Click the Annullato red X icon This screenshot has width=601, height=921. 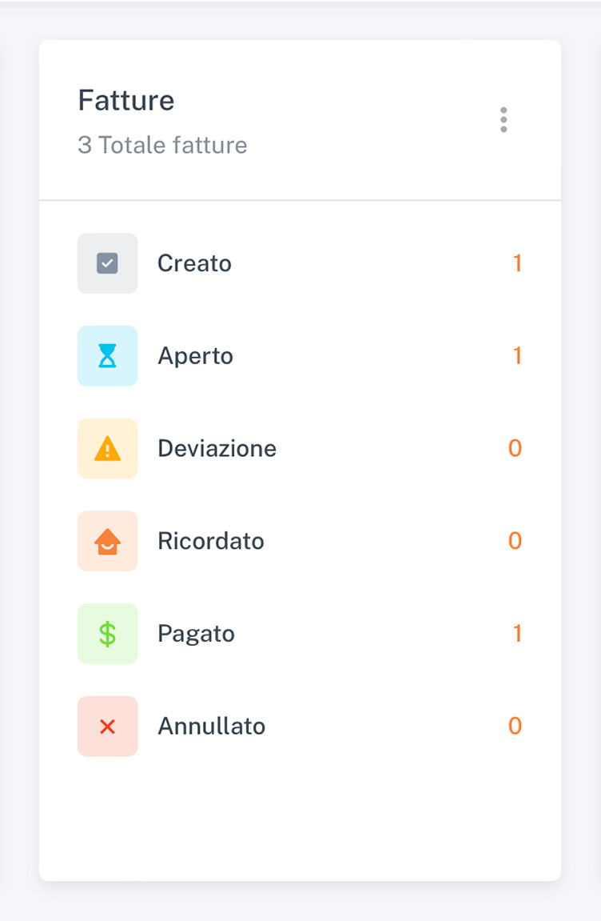[107, 727]
